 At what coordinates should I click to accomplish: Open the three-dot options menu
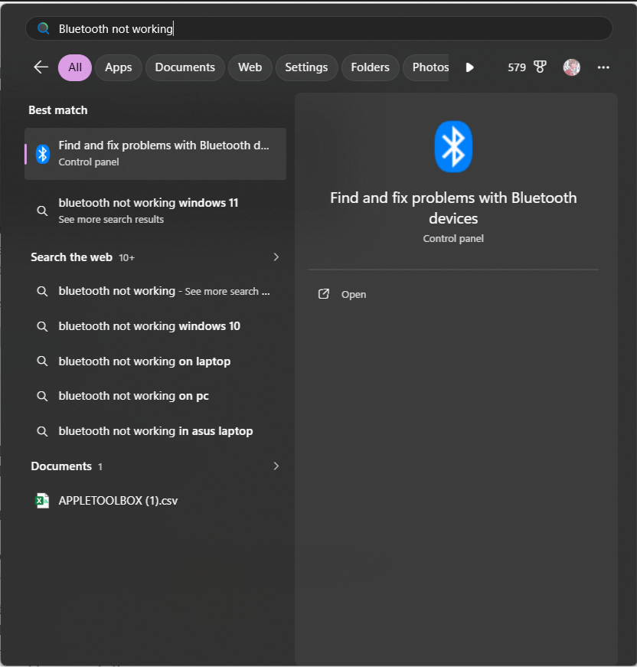(603, 67)
